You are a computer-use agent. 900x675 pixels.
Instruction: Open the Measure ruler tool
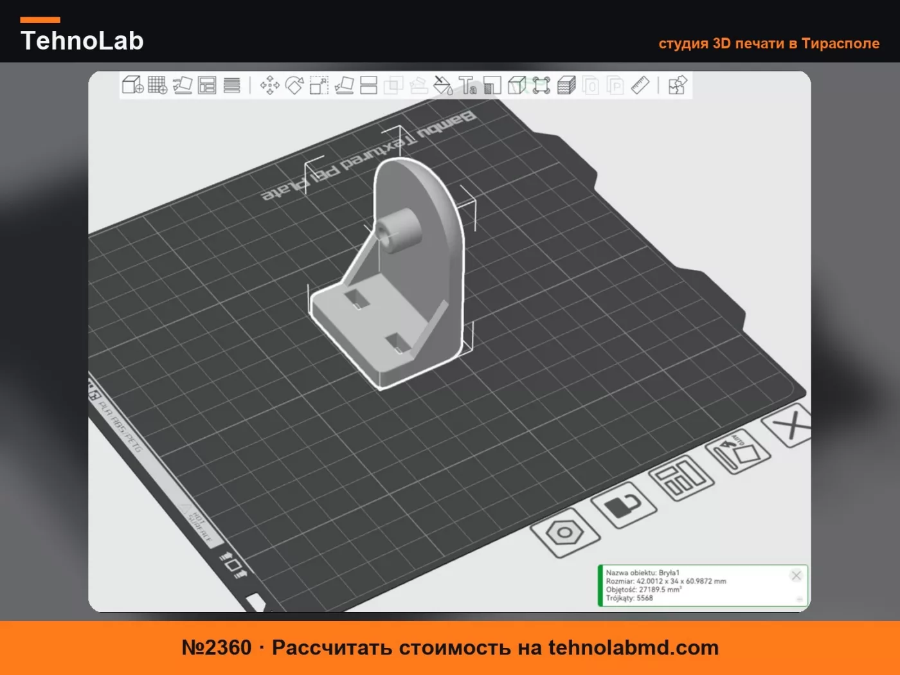point(640,85)
